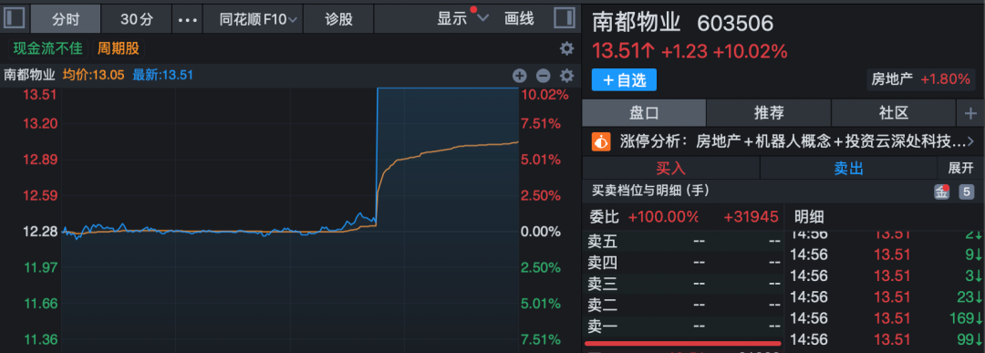This screenshot has height=353, width=985.
Task: Open more chart periods (three dots)
Action: click(x=187, y=19)
